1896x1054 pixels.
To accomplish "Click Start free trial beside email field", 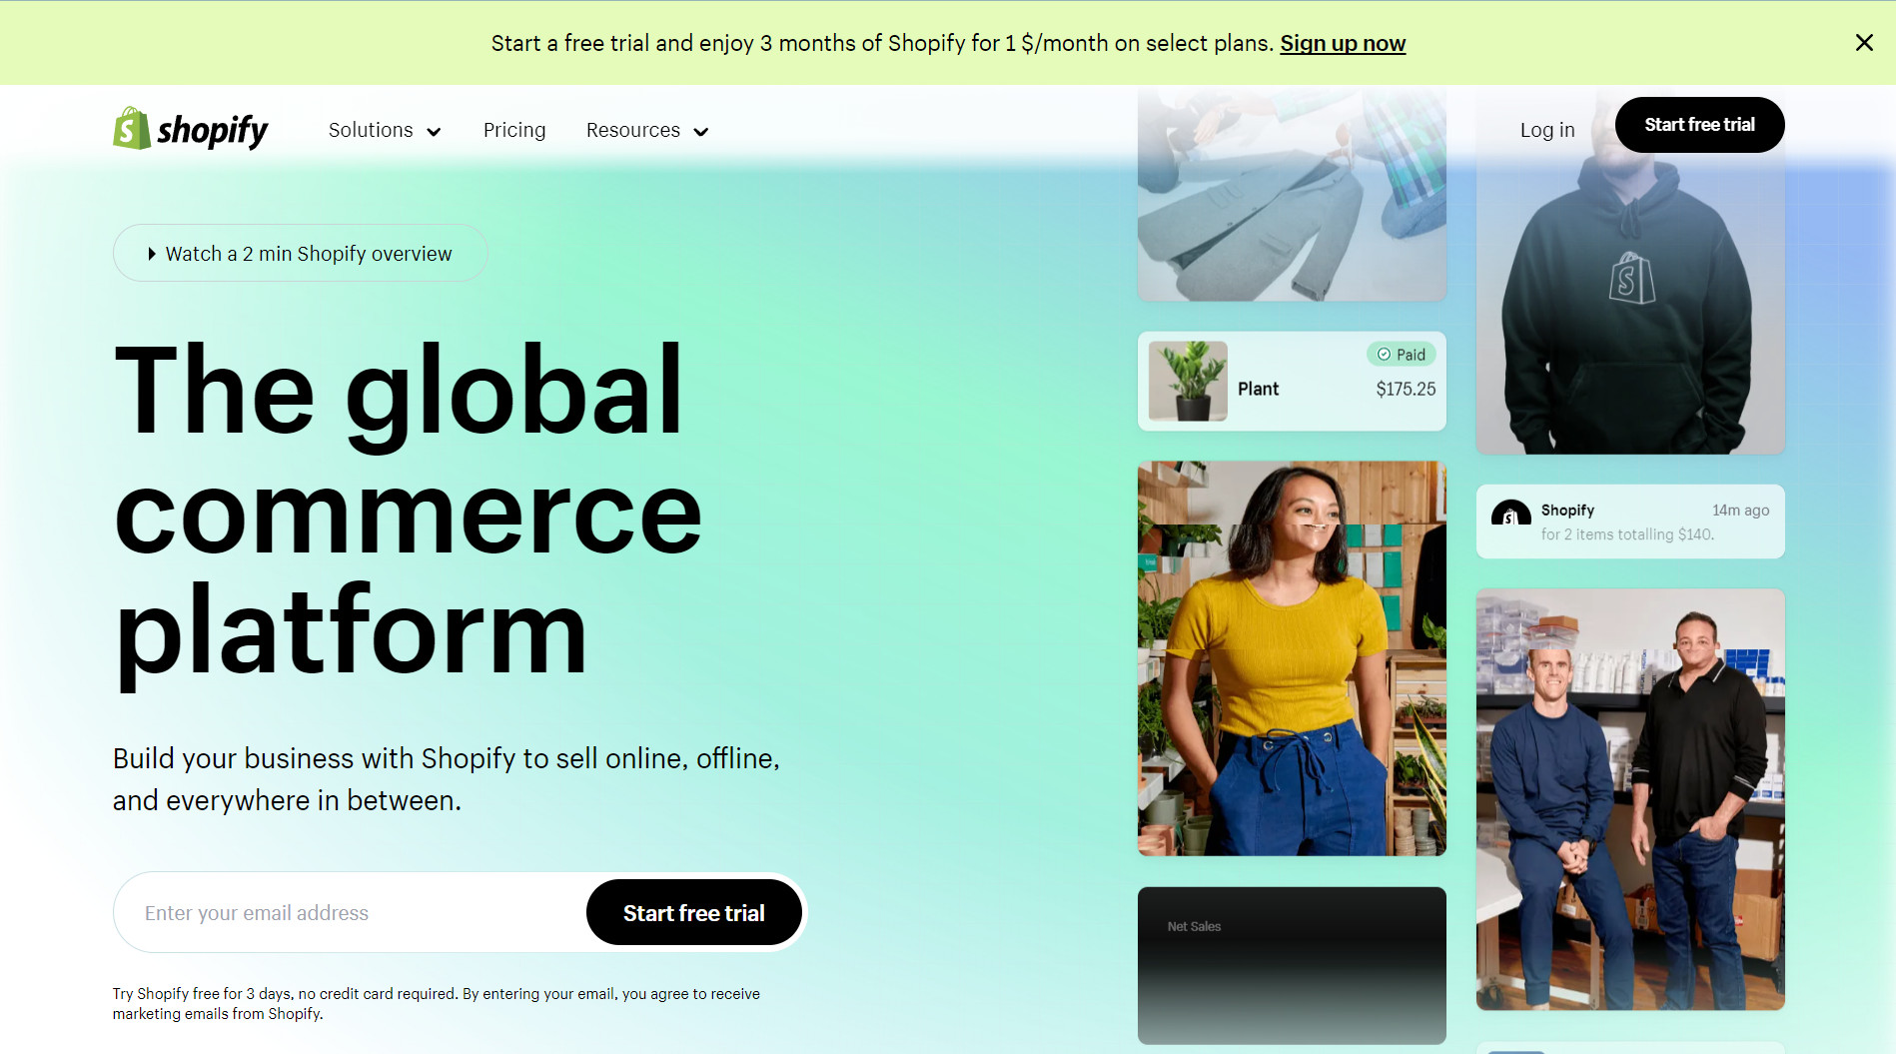I will click(694, 912).
